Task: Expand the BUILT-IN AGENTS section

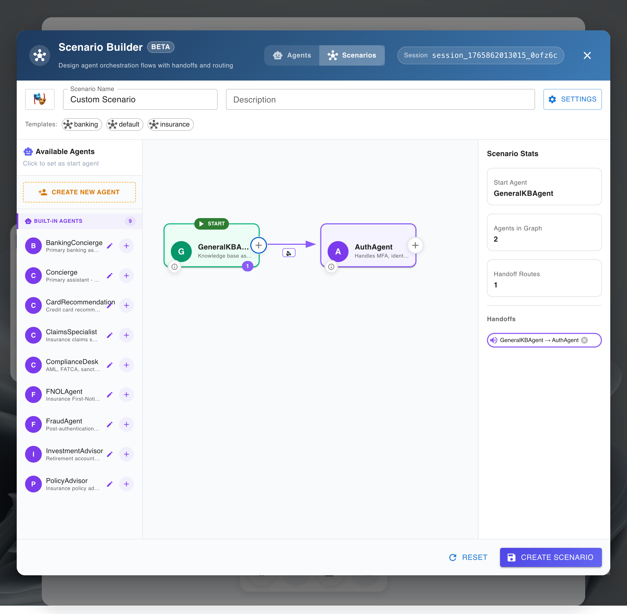Action: pyautogui.click(x=79, y=221)
